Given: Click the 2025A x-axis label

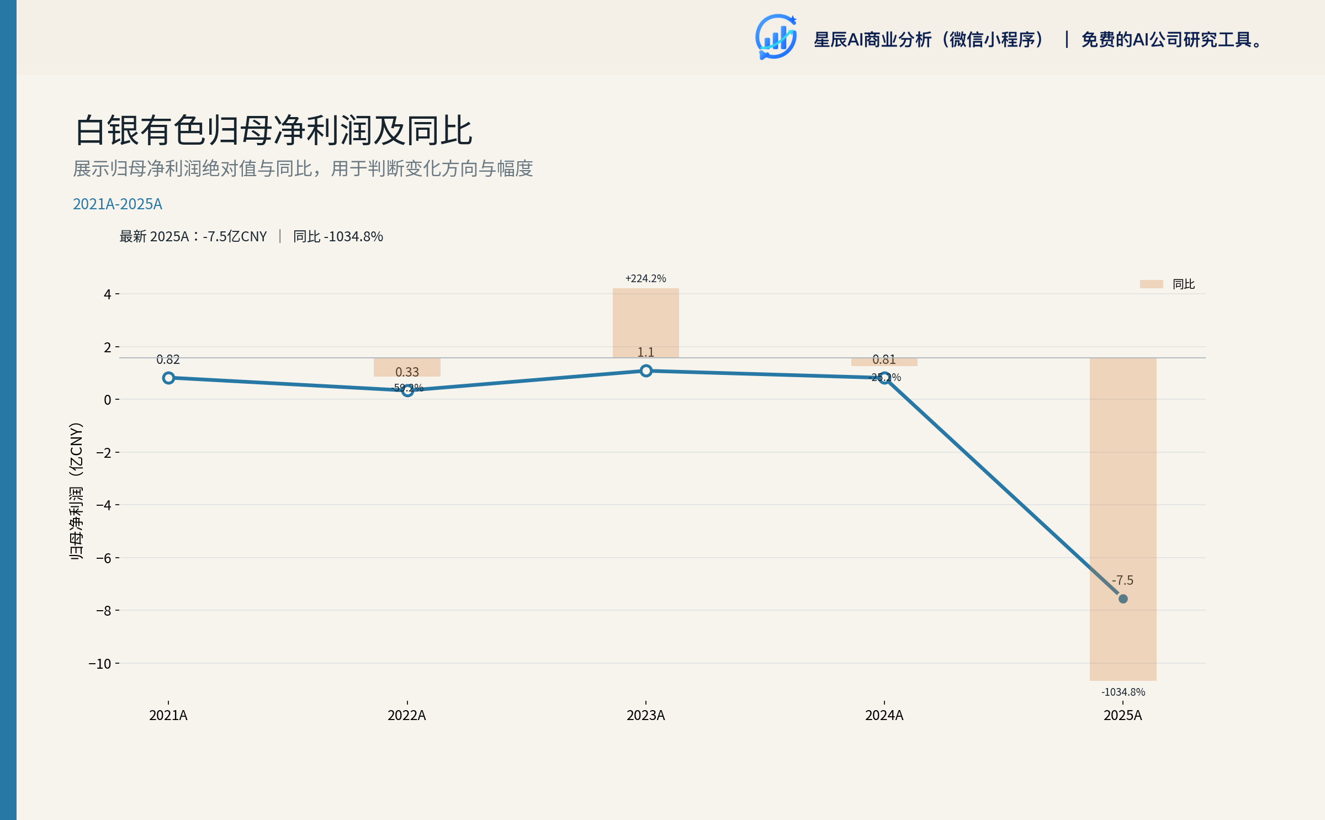Looking at the screenshot, I should [x=1123, y=715].
